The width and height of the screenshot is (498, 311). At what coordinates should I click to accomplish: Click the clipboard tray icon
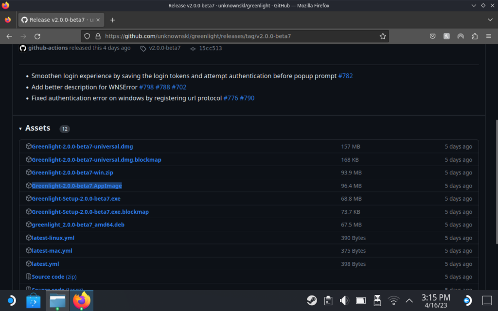[328, 300]
